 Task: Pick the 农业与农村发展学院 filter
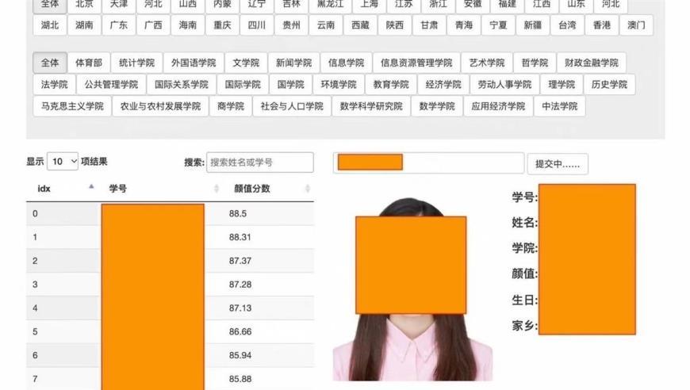pos(161,106)
